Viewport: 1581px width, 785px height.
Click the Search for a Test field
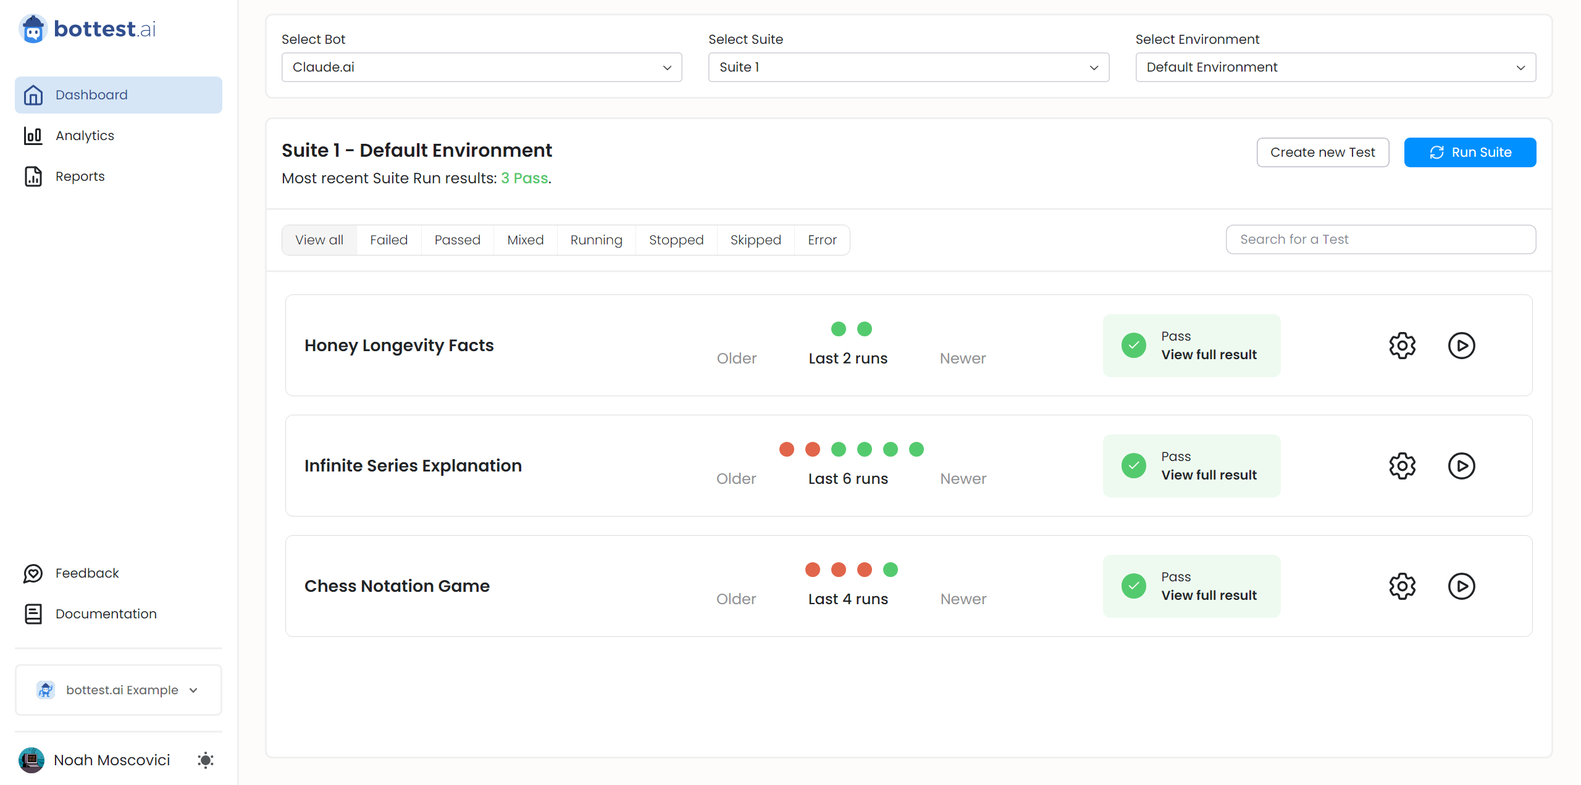(1380, 239)
